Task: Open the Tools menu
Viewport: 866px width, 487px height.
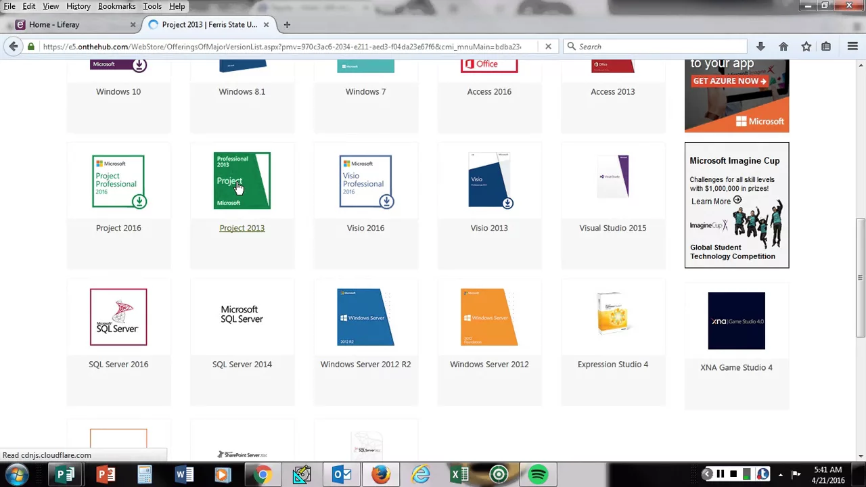Action: [152, 6]
